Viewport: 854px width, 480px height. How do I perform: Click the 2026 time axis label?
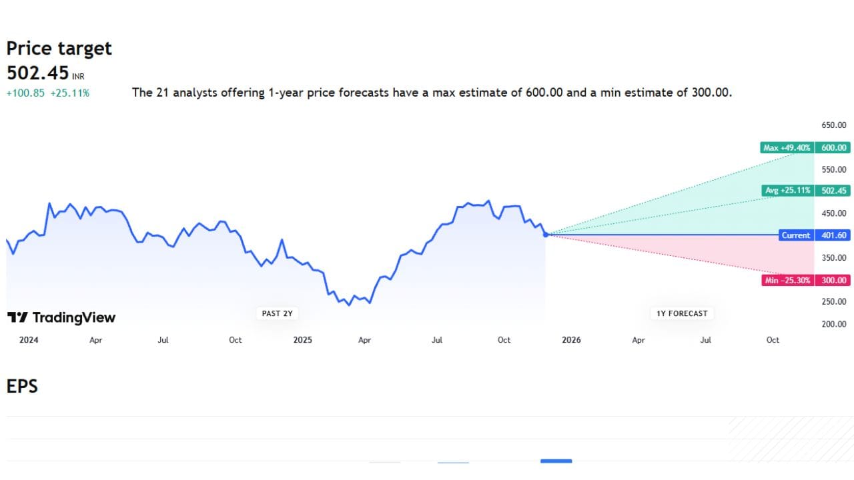coord(571,340)
